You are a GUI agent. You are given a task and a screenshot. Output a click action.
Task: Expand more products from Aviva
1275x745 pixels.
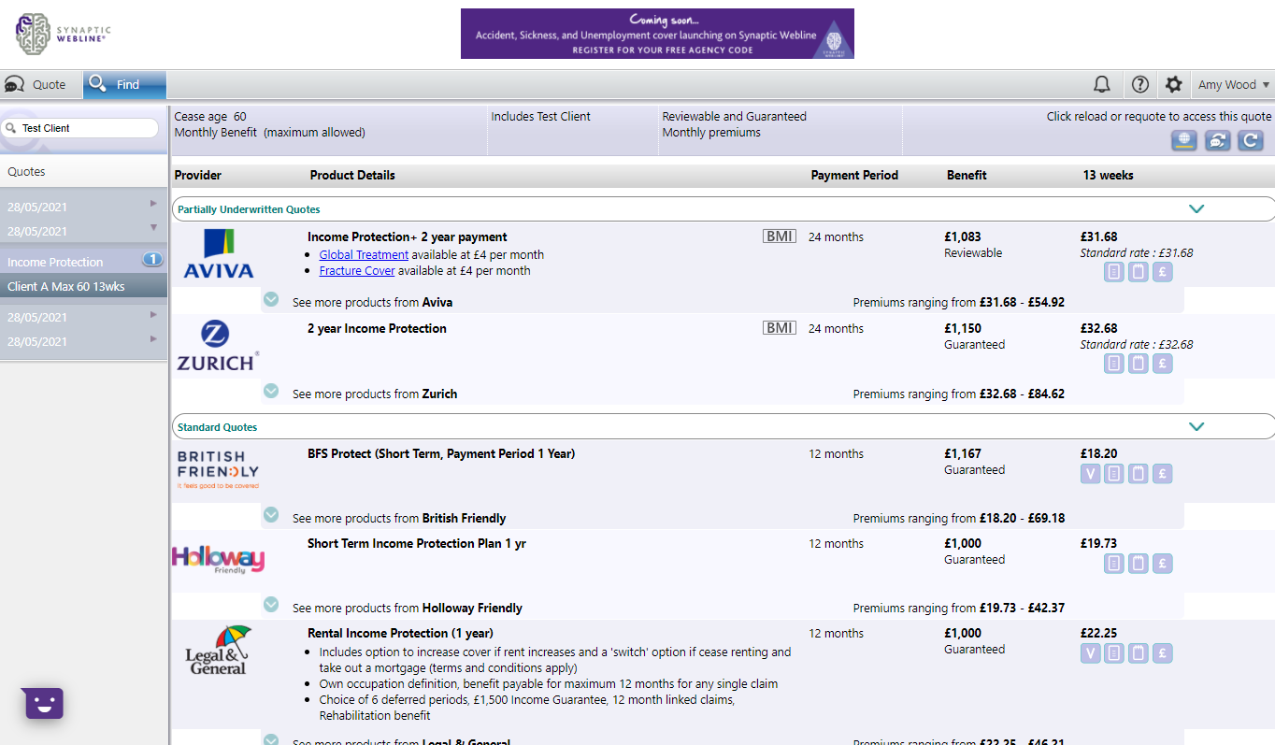271,300
